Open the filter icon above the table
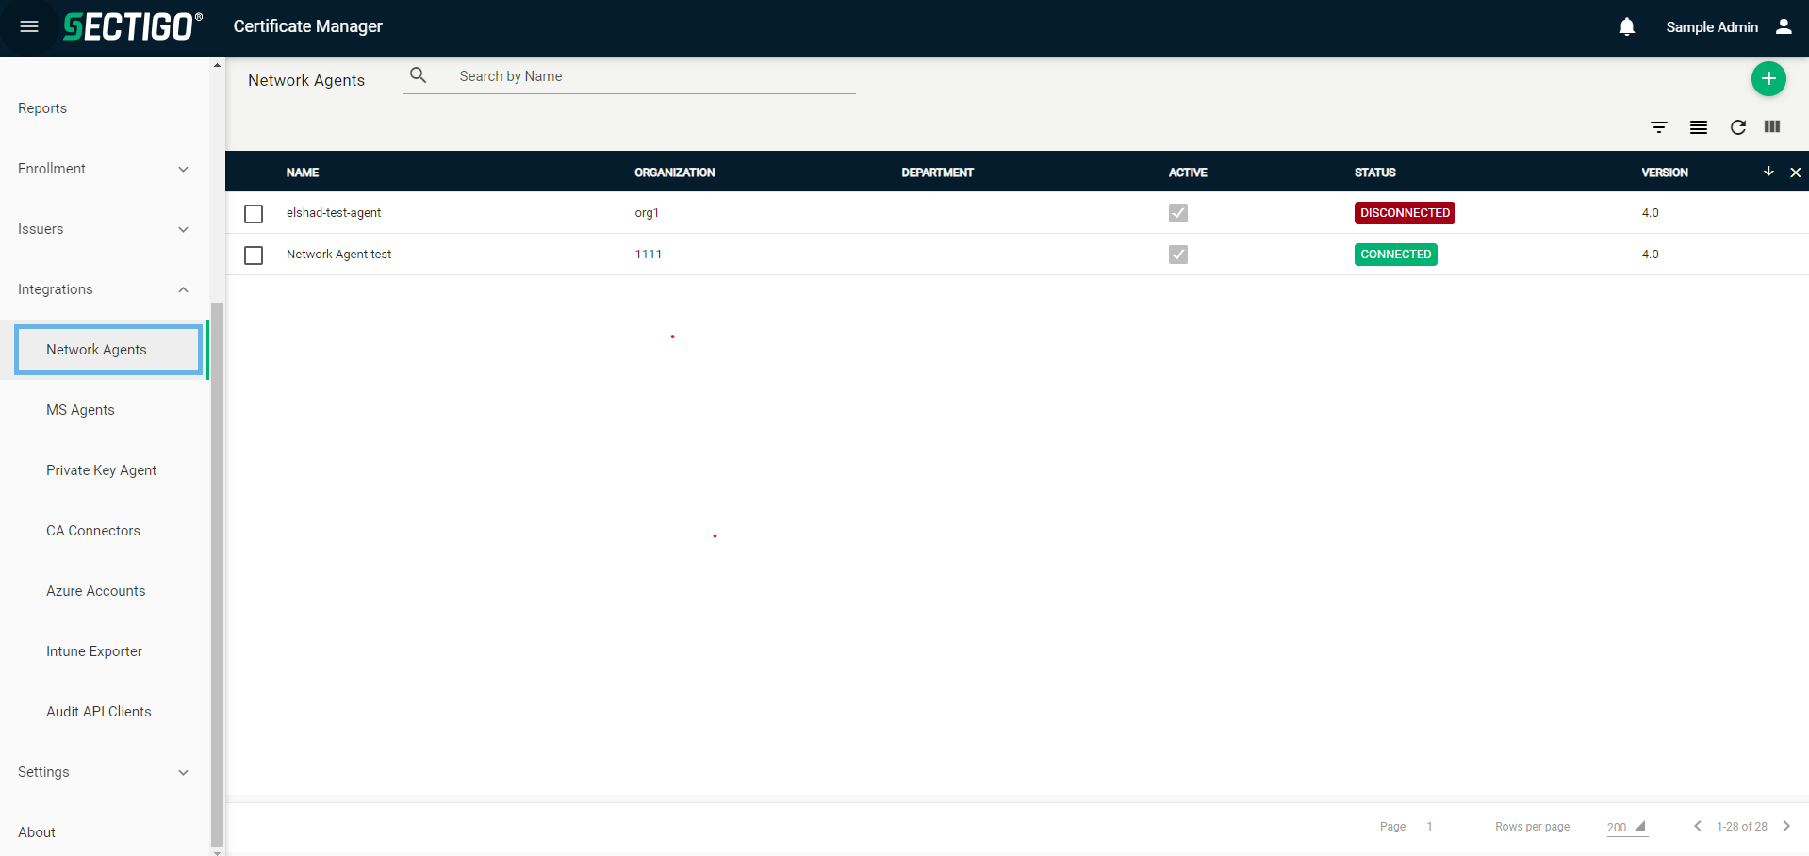This screenshot has height=856, width=1809. pyautogui.click(x=1659, y=127)
